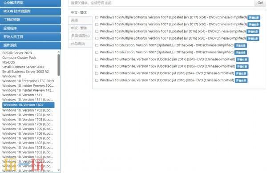Open the 已勾选(0) tab
The image size is (267, 173).
[x=80, y=44]
